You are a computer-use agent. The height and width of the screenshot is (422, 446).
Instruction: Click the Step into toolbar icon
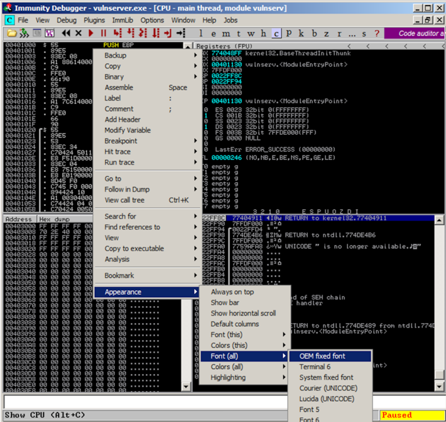tap(118, 33)
